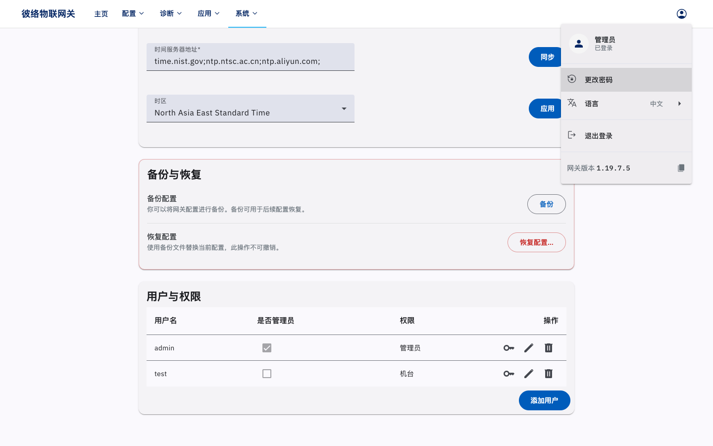The width and height of the screenshot is (713, 446).
Task: Go to the 主页 home tab
Action: point(101,14)
